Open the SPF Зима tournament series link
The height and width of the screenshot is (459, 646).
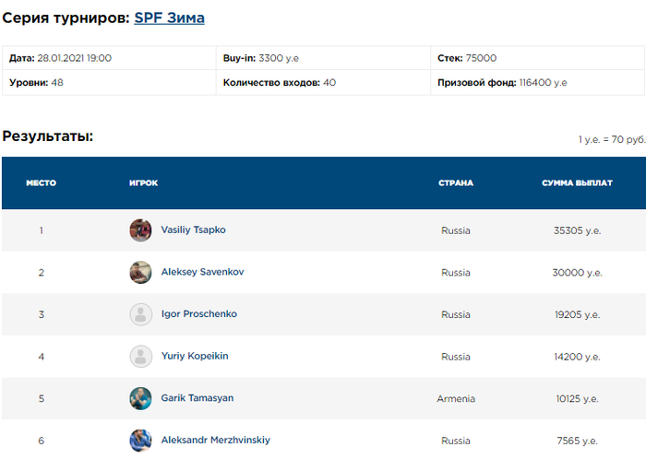pos(169,18)
